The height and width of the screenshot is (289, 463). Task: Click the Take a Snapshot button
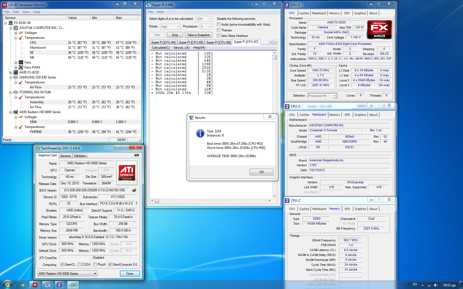[x=198, y=35]
